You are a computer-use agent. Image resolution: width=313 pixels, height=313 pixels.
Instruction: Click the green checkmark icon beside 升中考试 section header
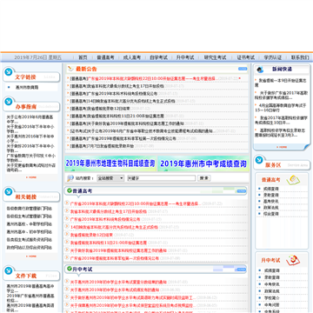coord(70,269)
